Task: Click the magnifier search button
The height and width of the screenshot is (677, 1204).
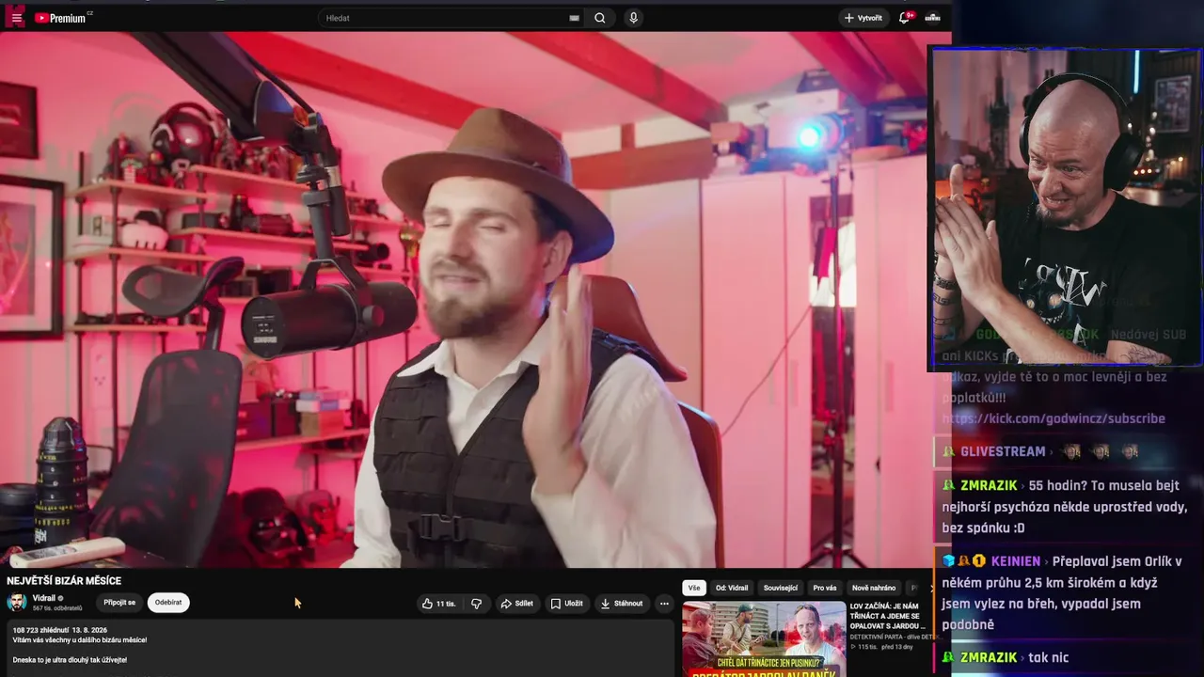Action: [600, 18]
